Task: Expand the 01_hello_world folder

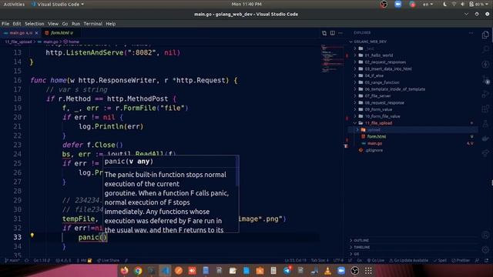Action: pos(378,55)
